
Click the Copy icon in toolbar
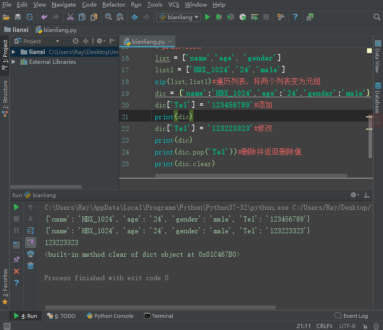(x=82, y=17)
